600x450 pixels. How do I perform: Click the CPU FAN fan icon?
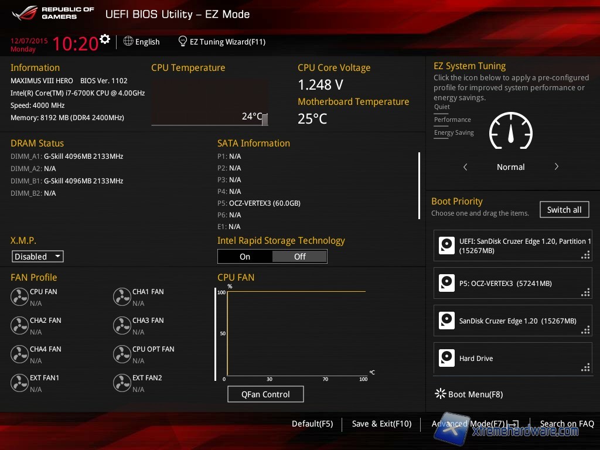pyautogui.click(x=19, y=297)
